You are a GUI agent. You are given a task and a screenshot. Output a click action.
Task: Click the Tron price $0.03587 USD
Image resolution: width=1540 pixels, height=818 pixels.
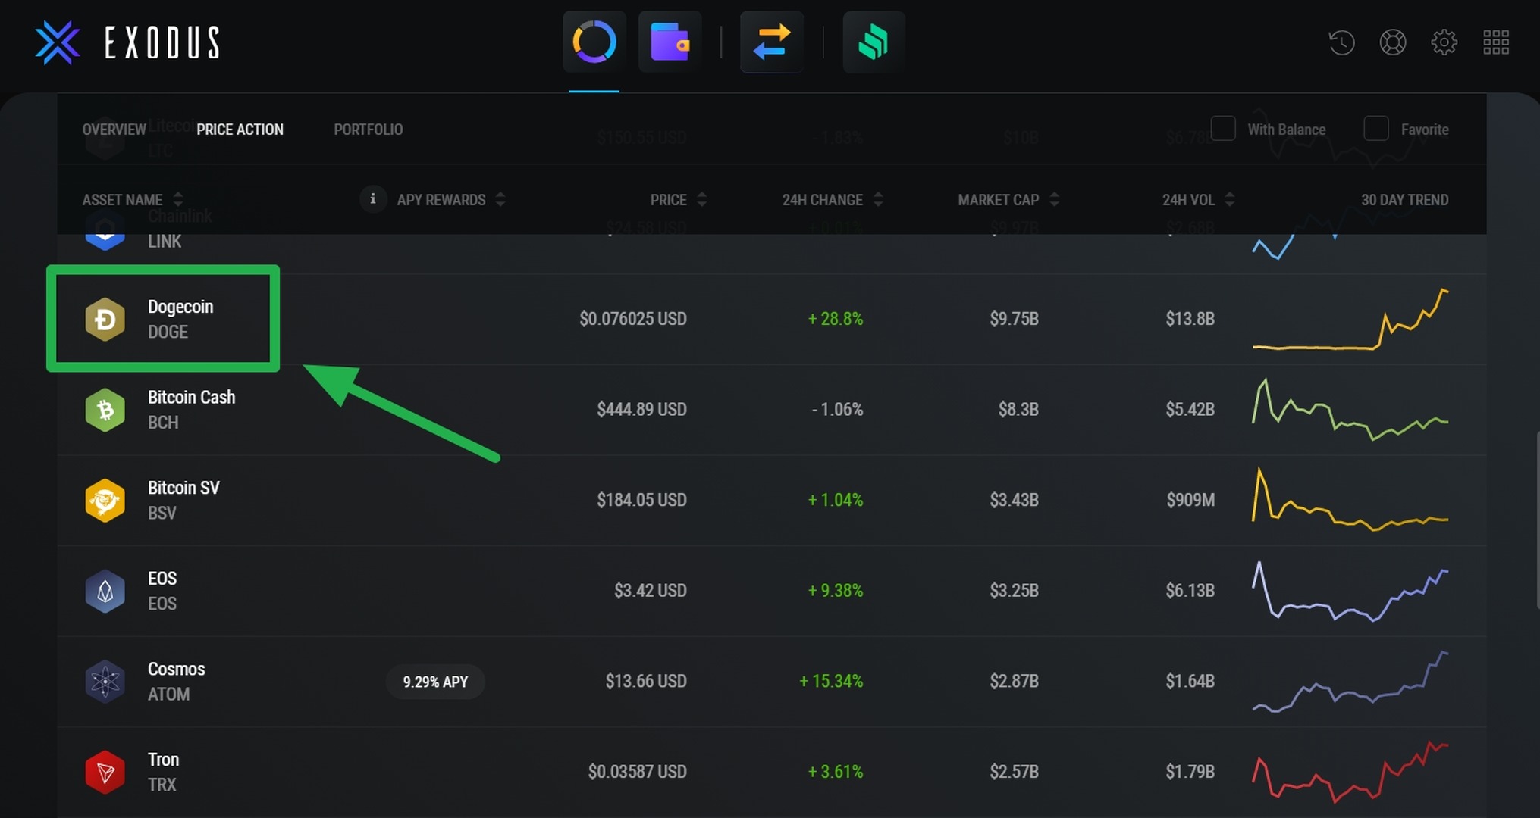[x=638, y=772]
